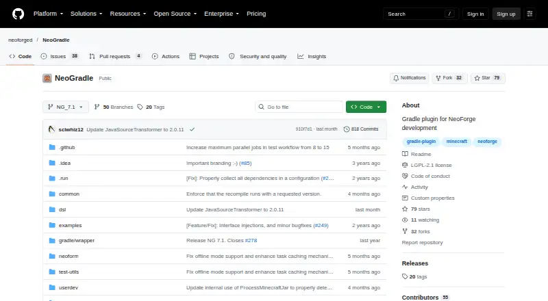
Task: Open the Pricing page
Action: [x=256, y=14]
